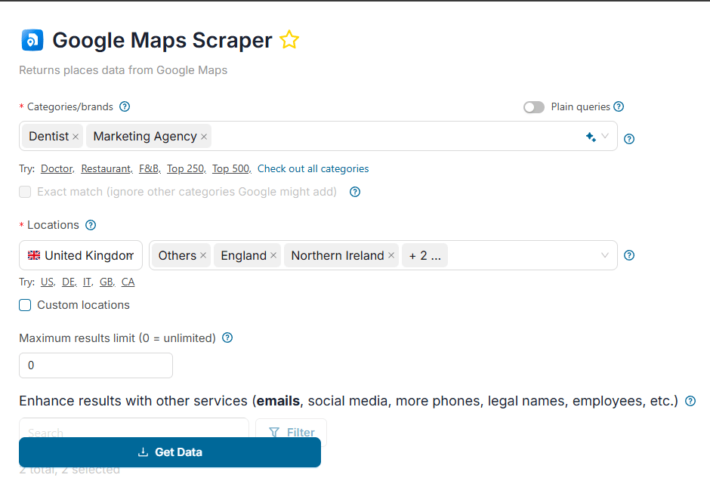Click the Google Maps Scraper logo icon
710x484 pixels.
coord(32,40)
